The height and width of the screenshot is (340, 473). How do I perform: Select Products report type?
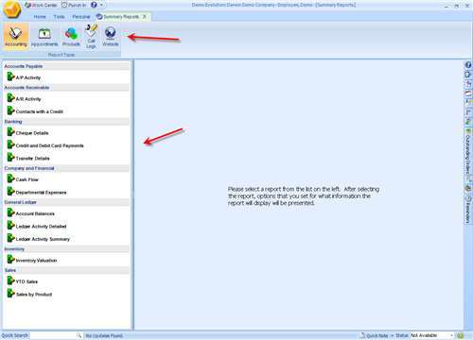pyautogui.click(x=71, y=37)
